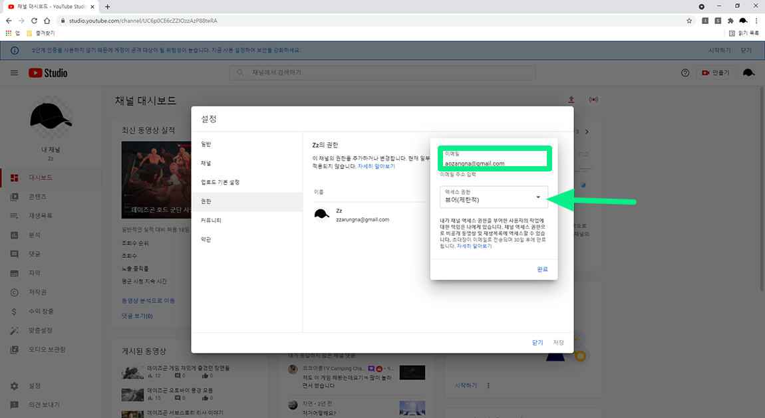Click the channel search field
Viewport: 765px width, 418px height.
point(382,72)
